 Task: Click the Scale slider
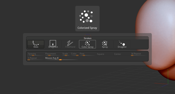point(66,54)
